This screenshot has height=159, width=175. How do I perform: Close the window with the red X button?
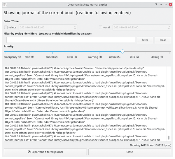pos(170,5)
